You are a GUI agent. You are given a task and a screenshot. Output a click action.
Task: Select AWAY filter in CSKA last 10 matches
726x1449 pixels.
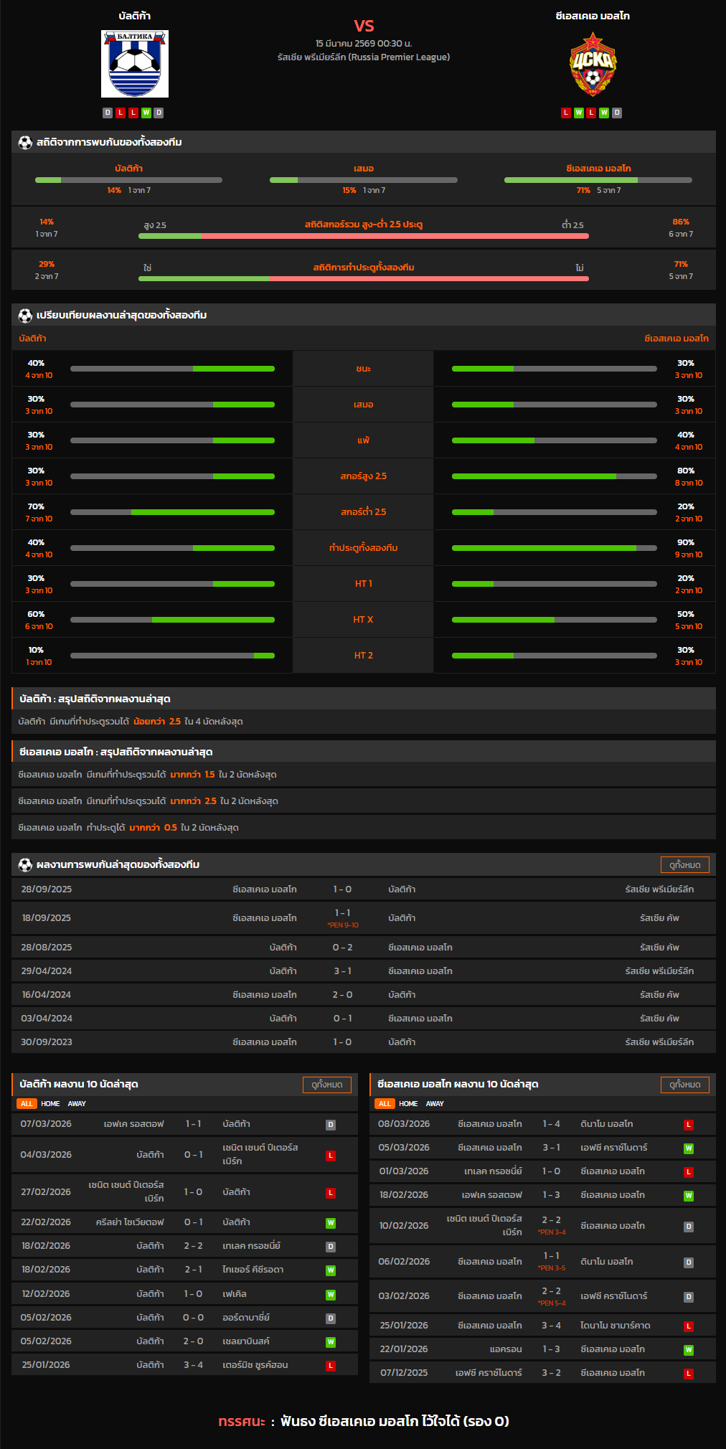tap(435, 1104)
